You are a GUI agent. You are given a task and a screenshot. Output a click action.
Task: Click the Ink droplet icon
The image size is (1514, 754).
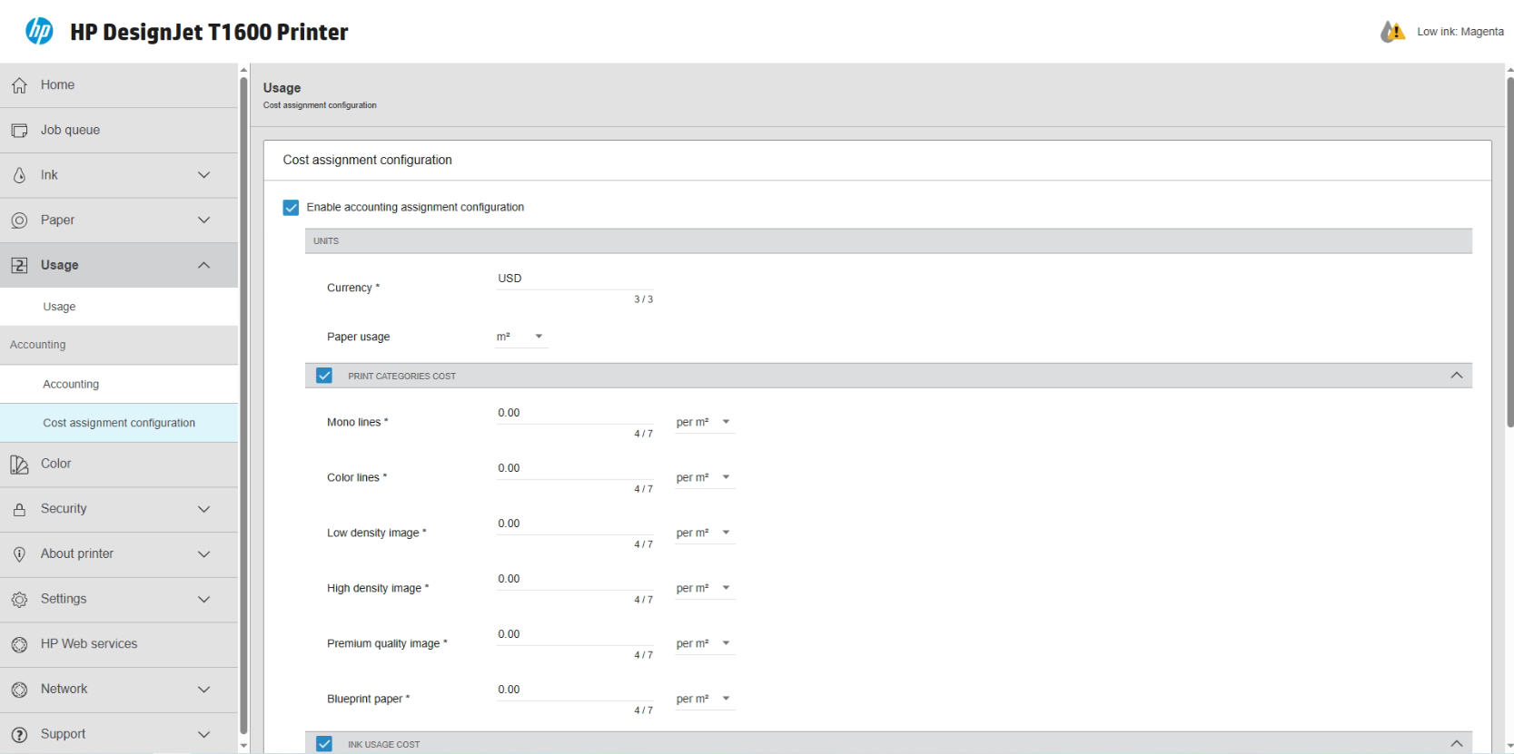[x=19, y=175]
